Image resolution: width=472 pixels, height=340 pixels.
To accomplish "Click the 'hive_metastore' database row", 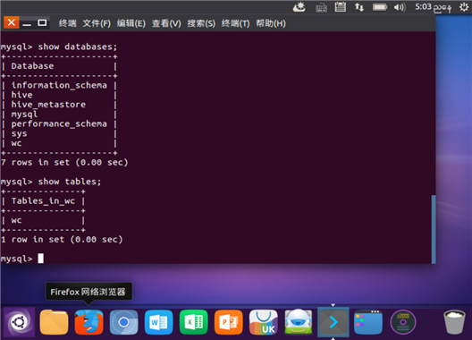I will [x=48, y=105].
